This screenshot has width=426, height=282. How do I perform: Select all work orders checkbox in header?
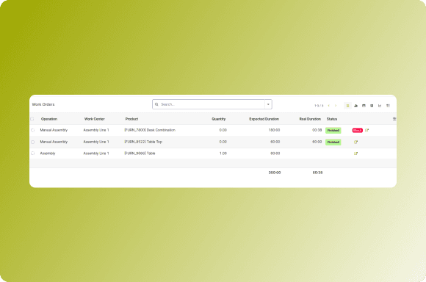coord(32,119)
